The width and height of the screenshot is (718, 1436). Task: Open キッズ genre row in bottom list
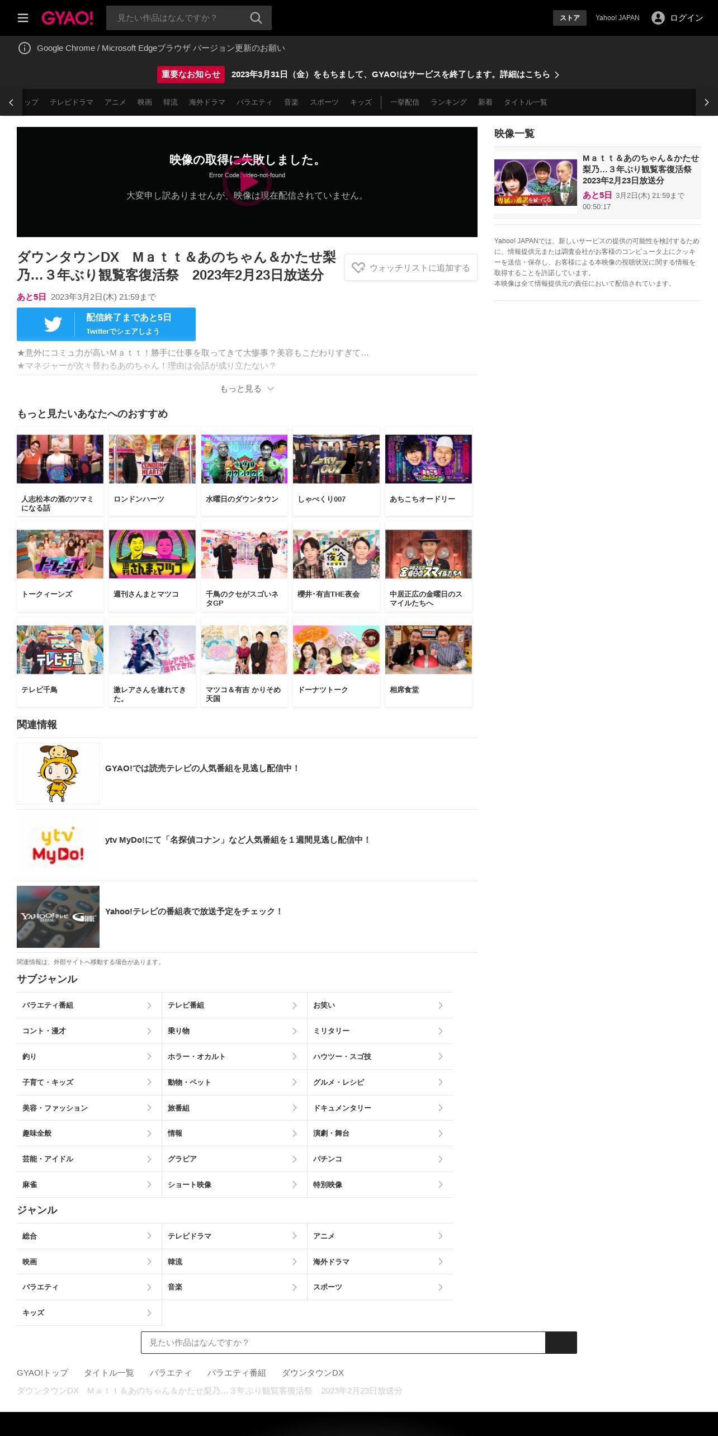[89, 1313]
